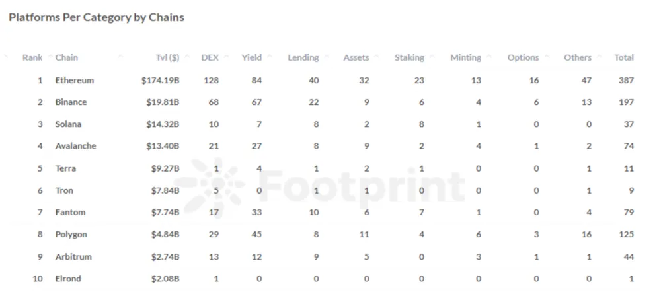Image resolution: width=661 pixels, height=294 pixels.
Task: Click the Minting column header
Action: (465, 57)
